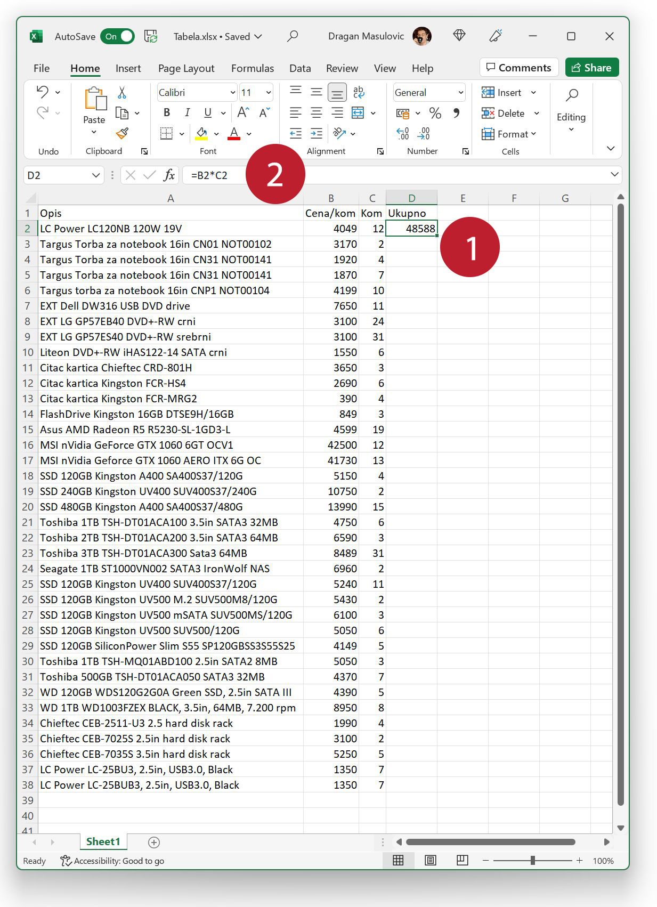Click the Insert Function fx icon

(x=169, y=175)
